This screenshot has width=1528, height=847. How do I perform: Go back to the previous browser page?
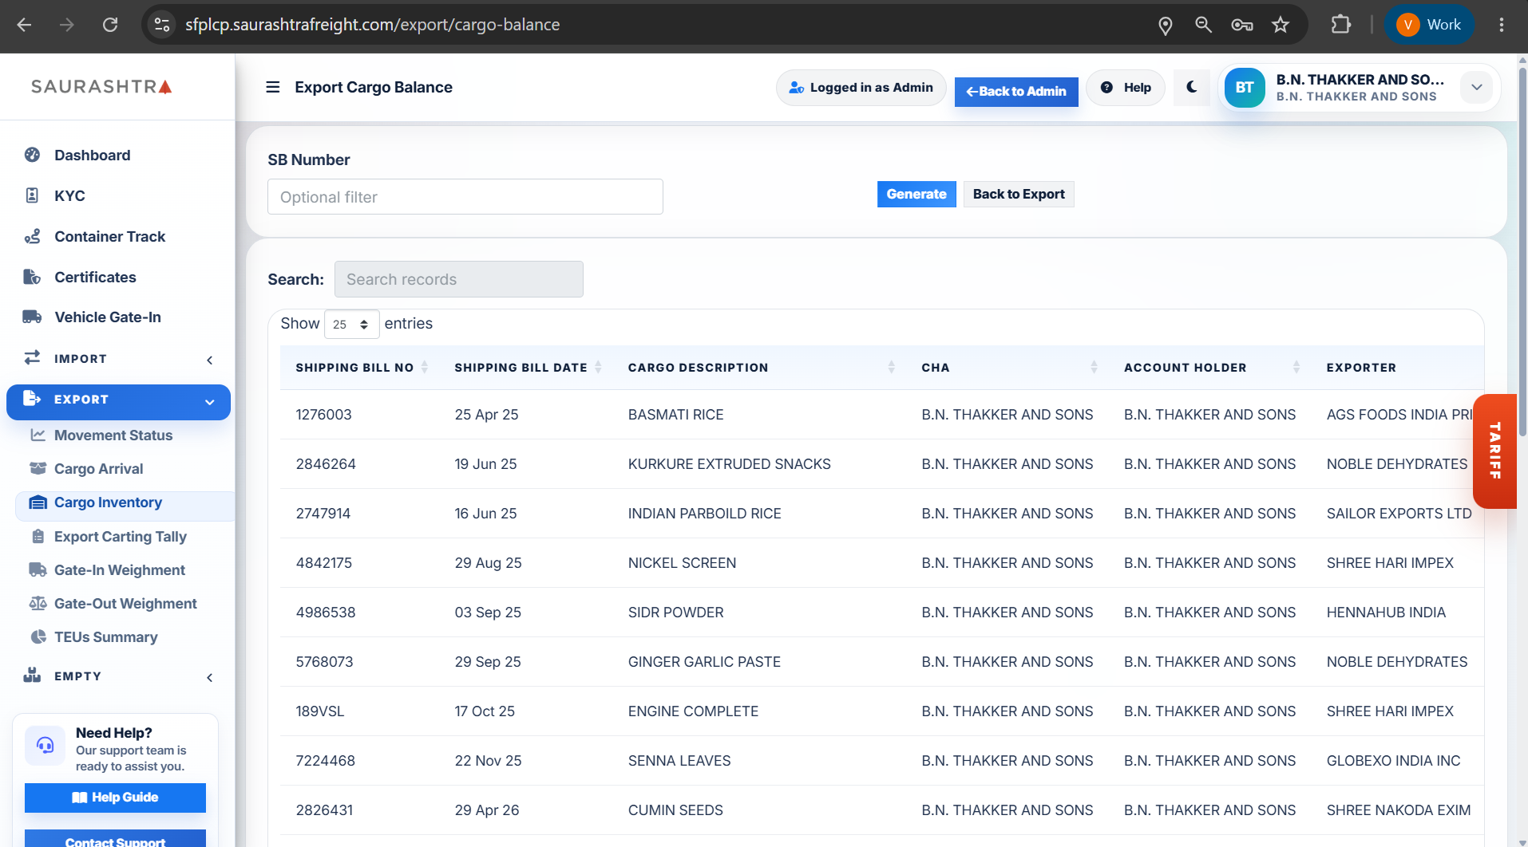coord(24,25)
